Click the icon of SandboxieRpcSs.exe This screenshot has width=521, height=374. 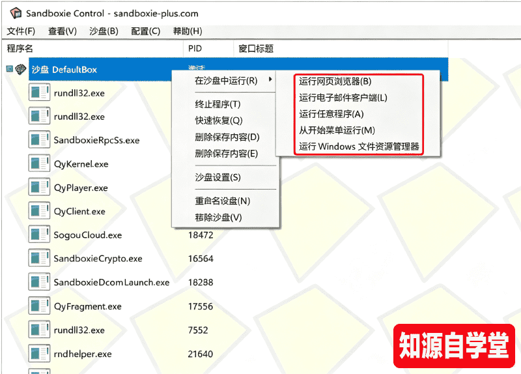[39, 139]
